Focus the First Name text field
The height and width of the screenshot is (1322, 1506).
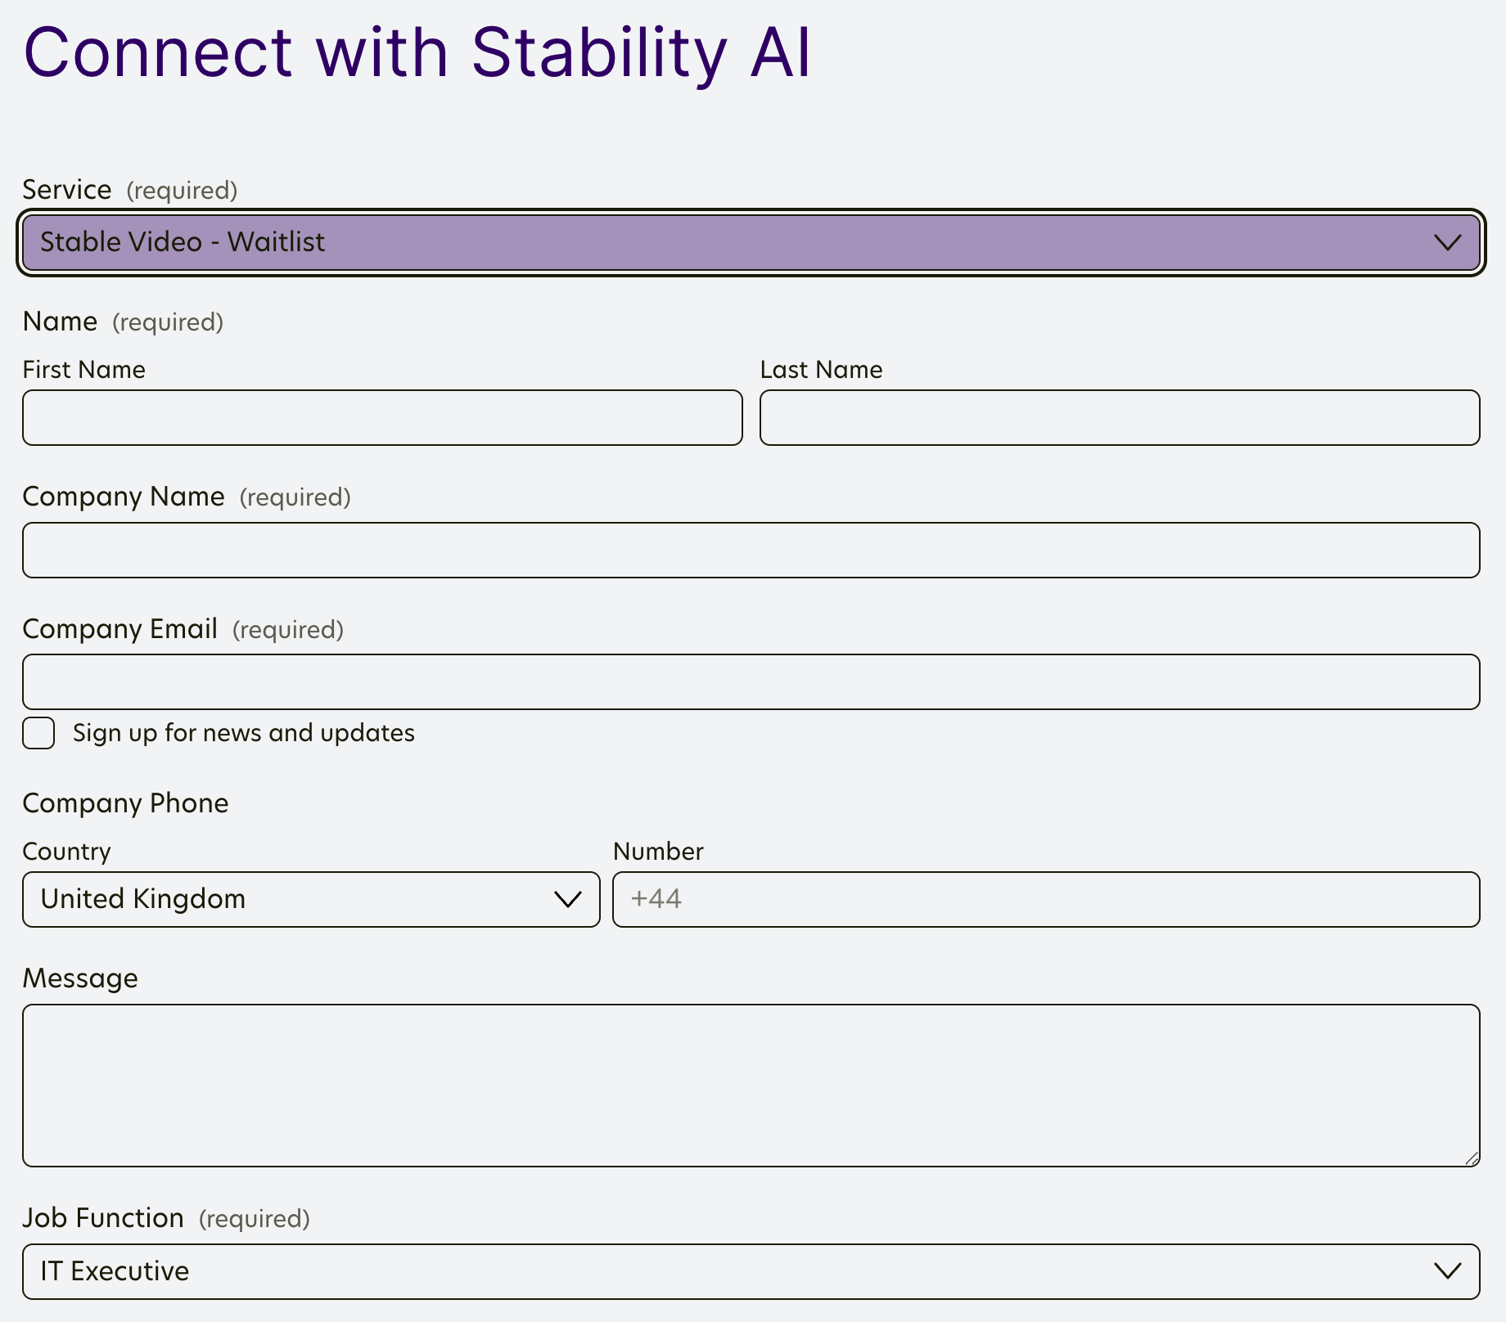point(382,418)
